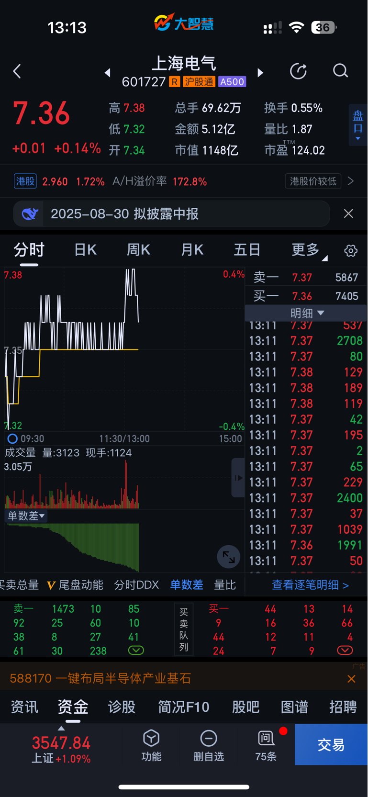The image size is (368, 797).
Task: Switch to 五日 chart tab
Action: point(247,250)
